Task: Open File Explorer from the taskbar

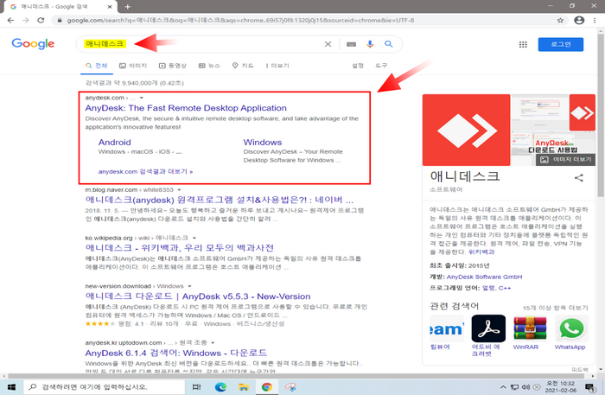Action: [243, 387]
